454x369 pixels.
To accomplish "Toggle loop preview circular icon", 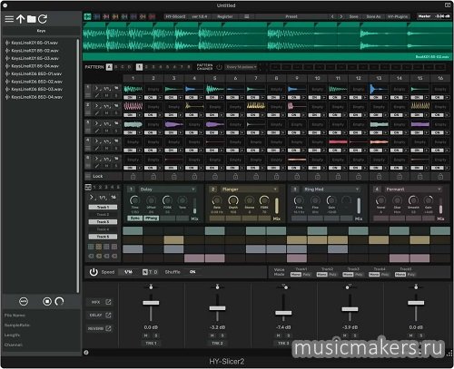I will [59, 301].
